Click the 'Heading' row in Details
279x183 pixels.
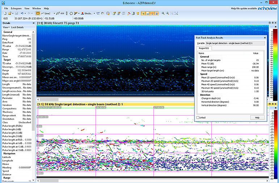[17, 167]
